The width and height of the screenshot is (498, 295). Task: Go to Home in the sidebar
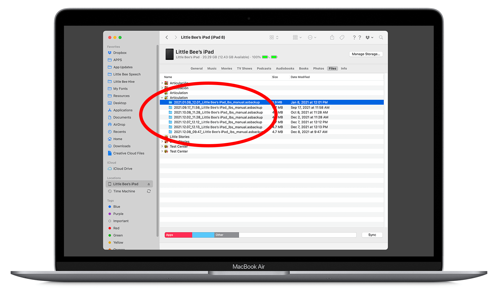pos(118,139)
